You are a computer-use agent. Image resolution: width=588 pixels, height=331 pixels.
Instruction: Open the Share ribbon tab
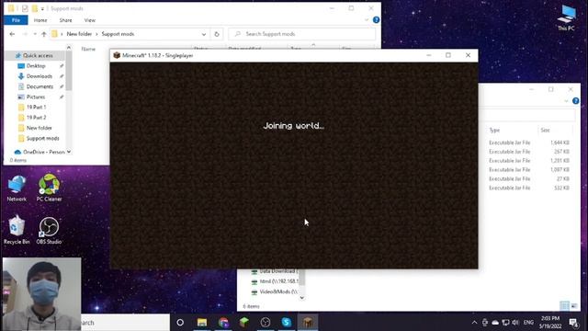[x=65, y=20]
